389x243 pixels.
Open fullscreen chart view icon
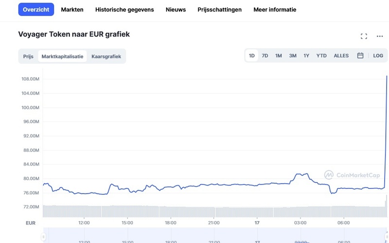coord(364,36)
